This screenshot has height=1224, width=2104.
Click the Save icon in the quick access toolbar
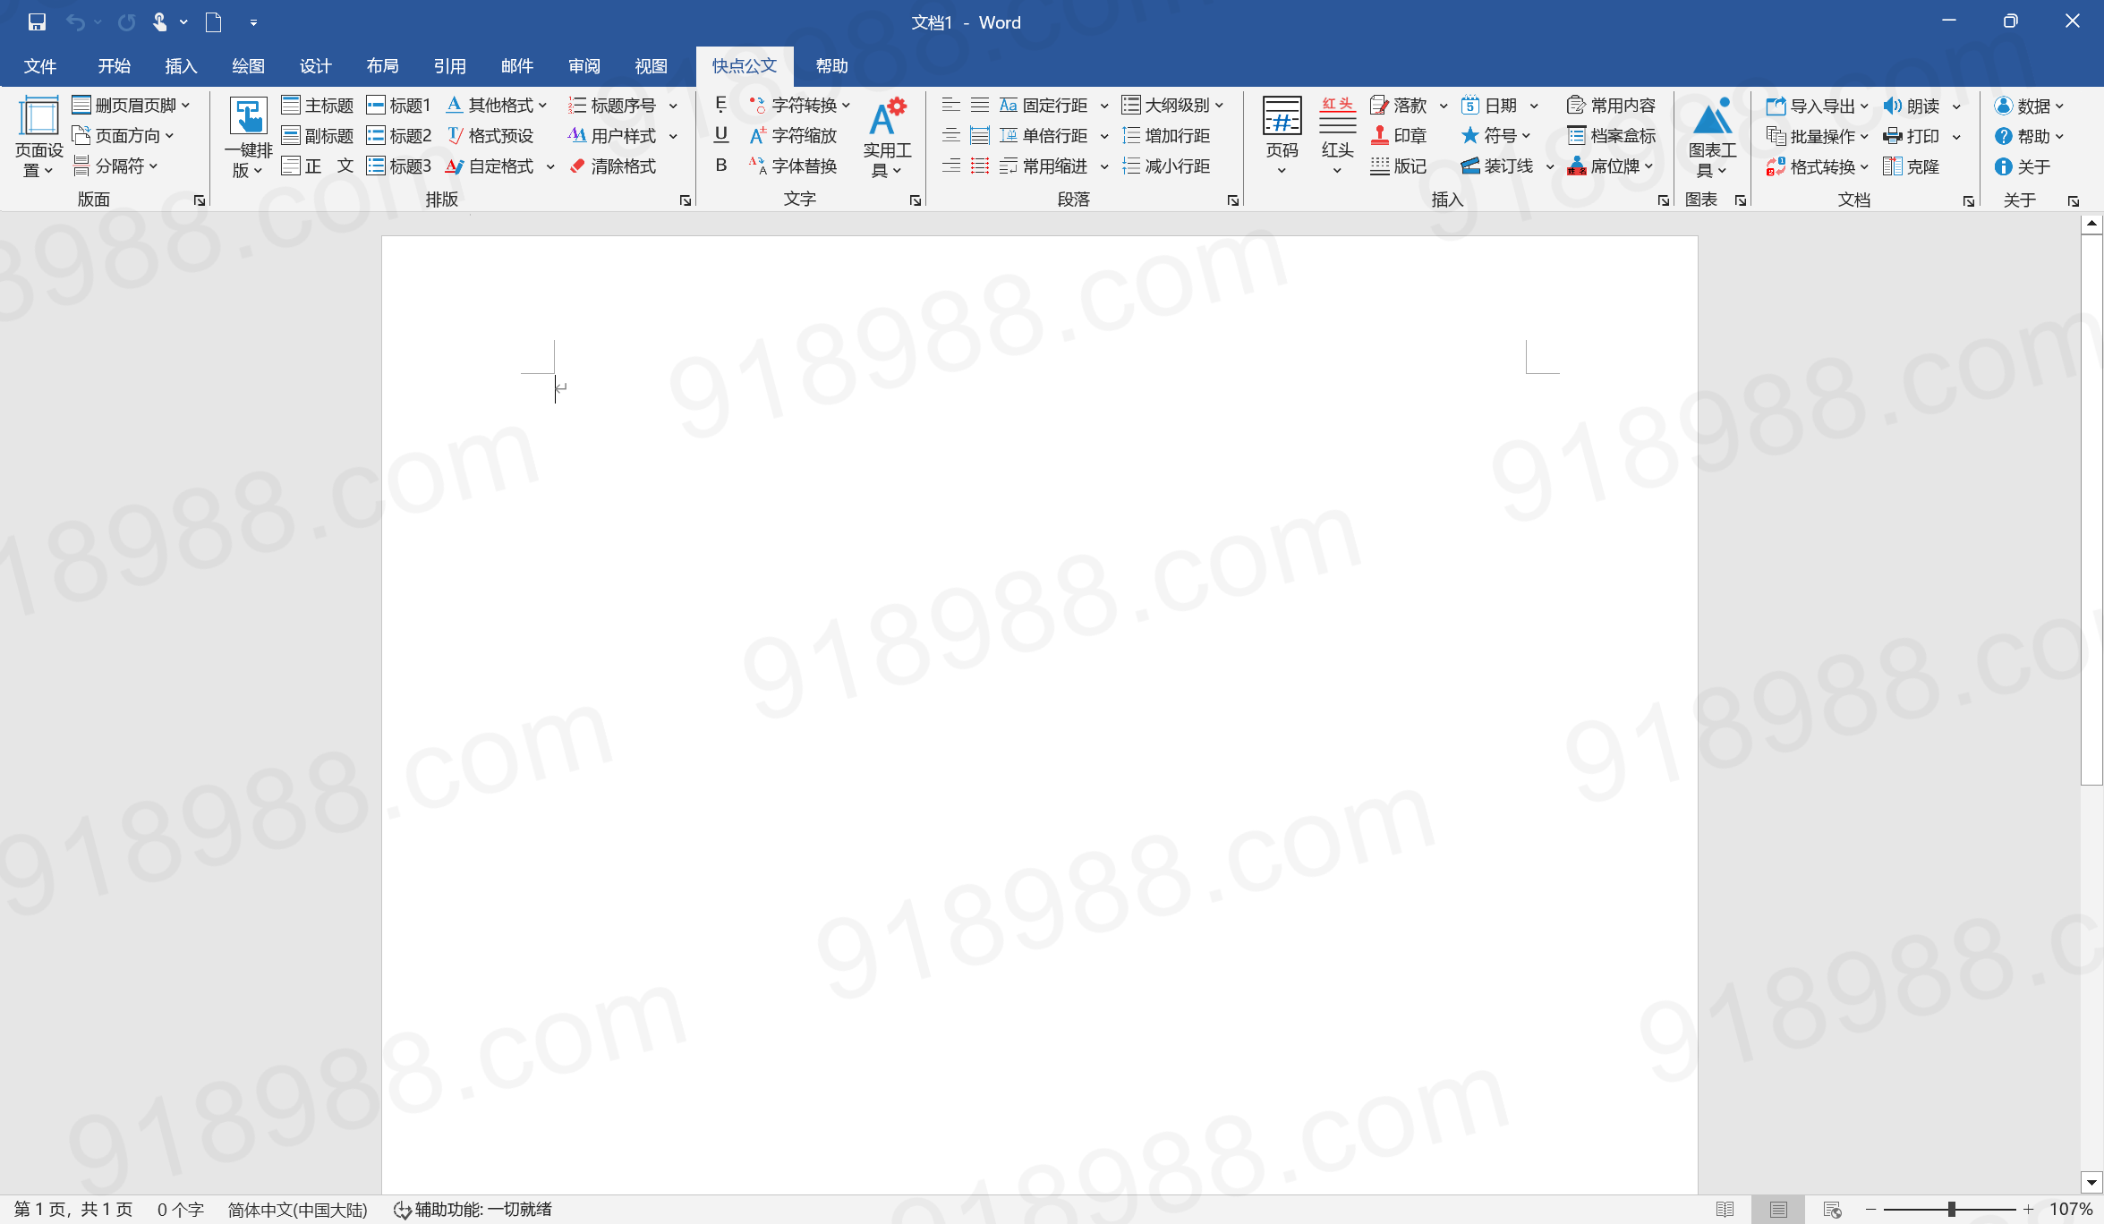[x=37, y=22]
